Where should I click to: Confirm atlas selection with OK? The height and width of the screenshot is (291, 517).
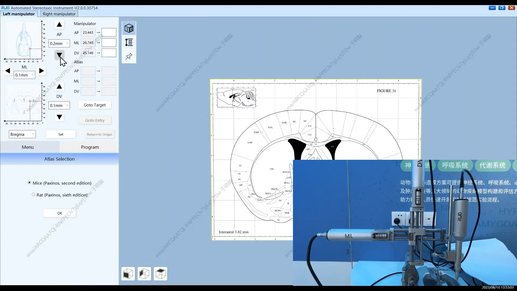pyautogui.click(x=59, y=213)
